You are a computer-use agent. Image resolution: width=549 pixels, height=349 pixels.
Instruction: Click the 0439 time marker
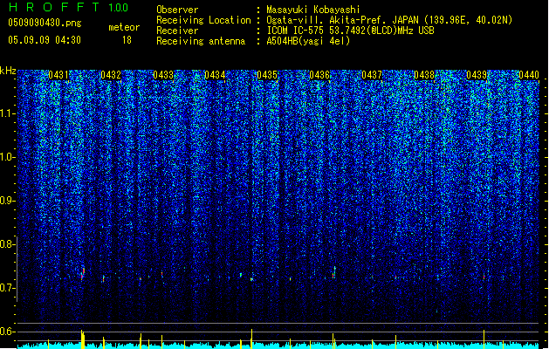477,75
